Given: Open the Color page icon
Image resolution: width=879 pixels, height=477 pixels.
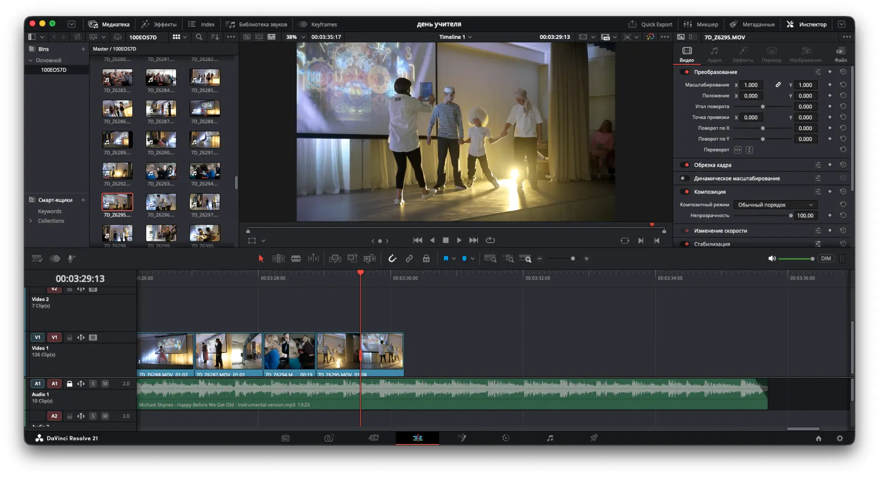Looking at the screenshot, I should pyautogui.click(x=505, y=438).
